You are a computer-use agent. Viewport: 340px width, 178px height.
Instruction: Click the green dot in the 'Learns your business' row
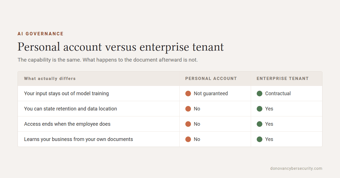tap(260, 139)
